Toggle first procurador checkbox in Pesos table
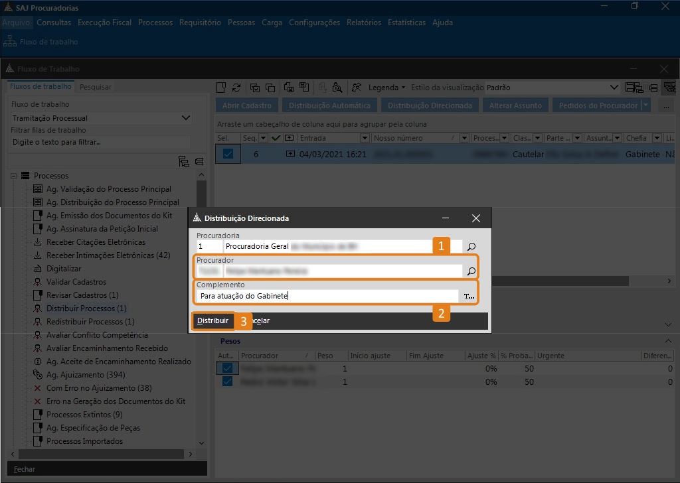Screen dimensions: 680x483 (x=228, y=368)
